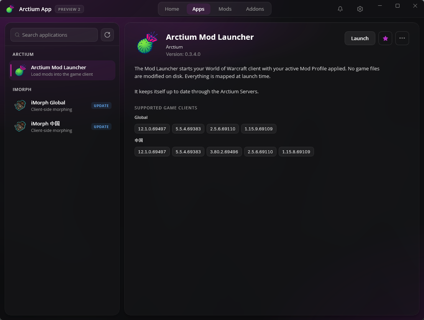Launch the Arctium Mod Launcher
This screenshot has height=320, width=424.
360,38
